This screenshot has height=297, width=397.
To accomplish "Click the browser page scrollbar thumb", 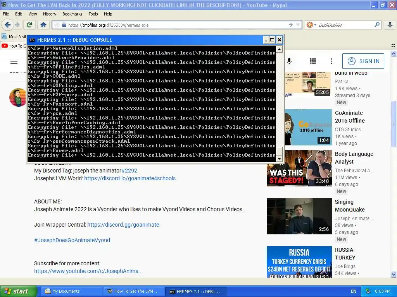I will coord(394,124).
